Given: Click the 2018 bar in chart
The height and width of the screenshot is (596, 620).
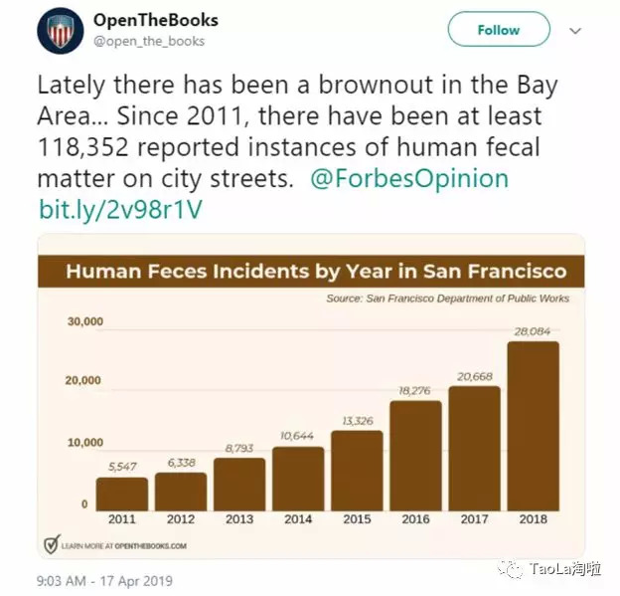Looking at the screenshot, I should 533,426.
